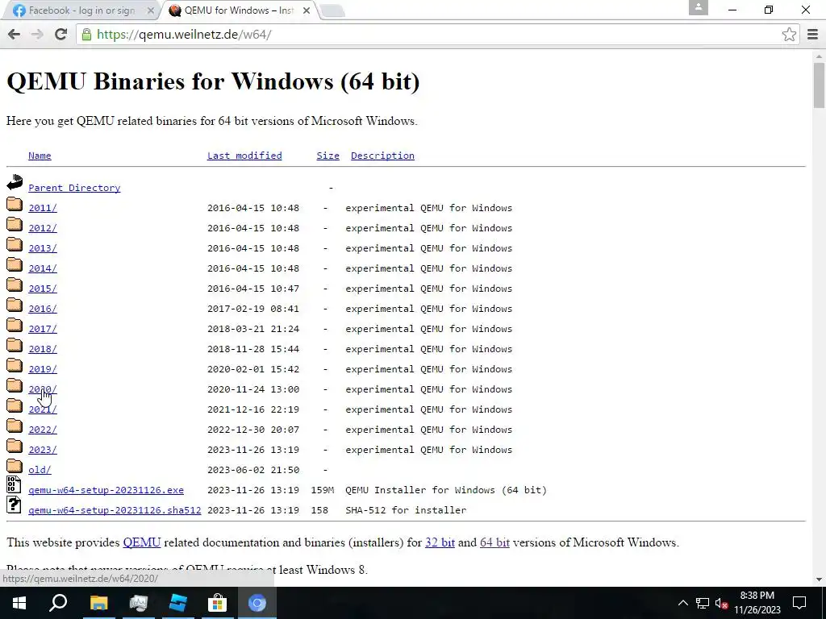The height and width of the screenshot is (619, 826).
Task: Click "QEMU Installer for Windows (64 bit)" description
Action: tap(446, 490)
